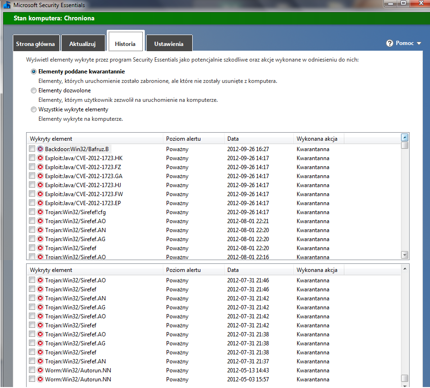Click the threat icon of Sirefef.AO dated 2012-07-31 21:38
This screenshot has height=388, width=430.
(x=40, y=334)
